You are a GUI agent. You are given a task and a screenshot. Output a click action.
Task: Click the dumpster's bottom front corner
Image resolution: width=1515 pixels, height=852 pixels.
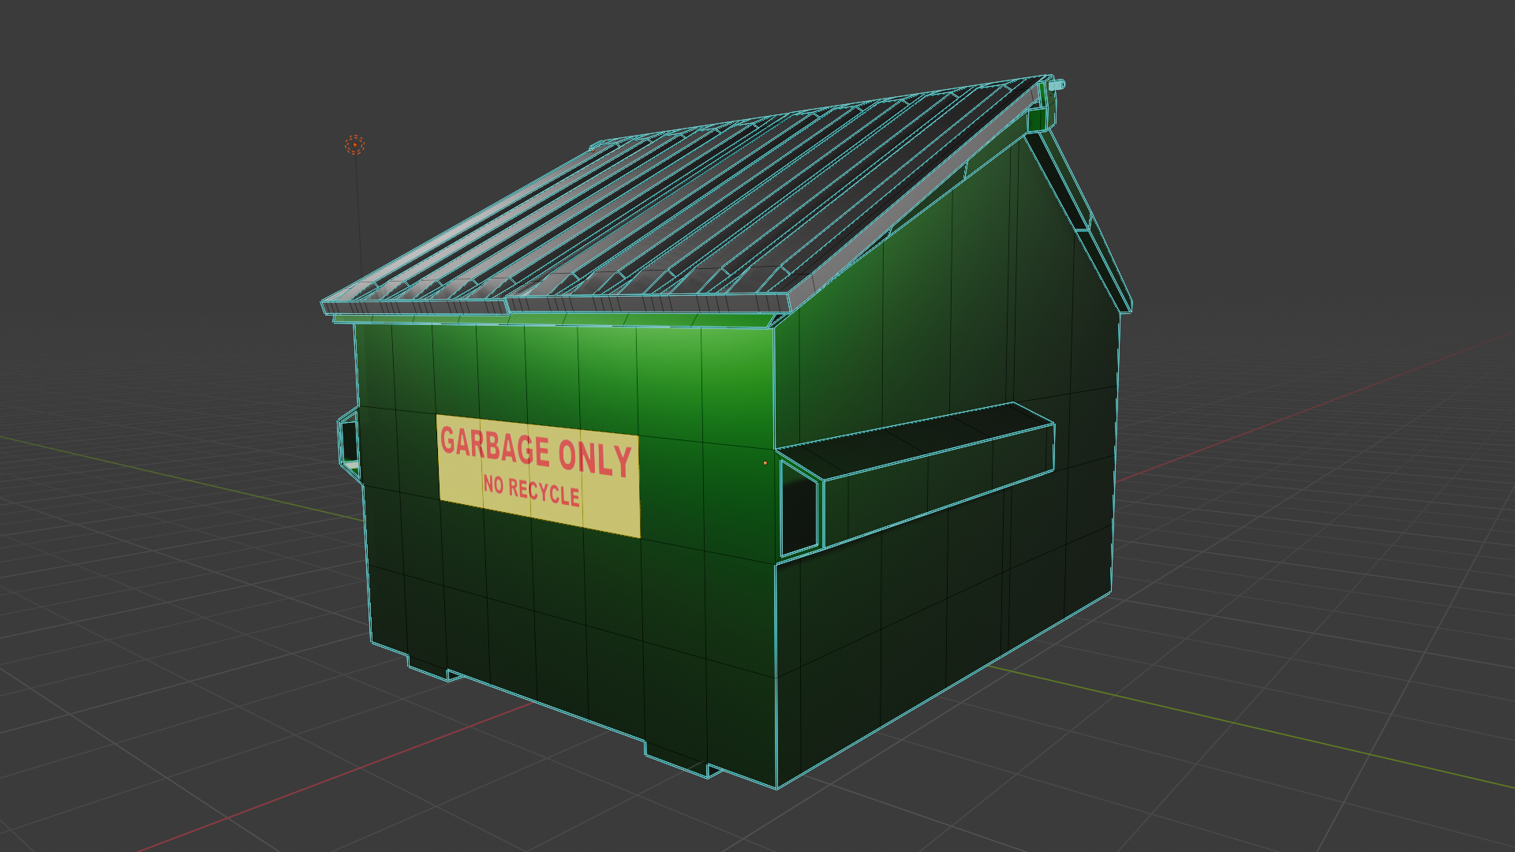coord(776,787)
